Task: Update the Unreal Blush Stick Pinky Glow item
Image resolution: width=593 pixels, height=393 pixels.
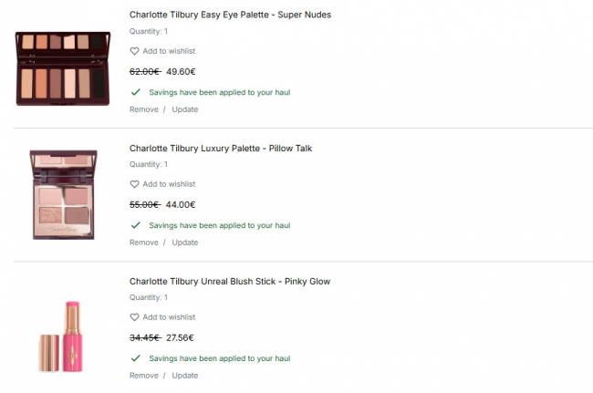Action: [x=184, y=376]
